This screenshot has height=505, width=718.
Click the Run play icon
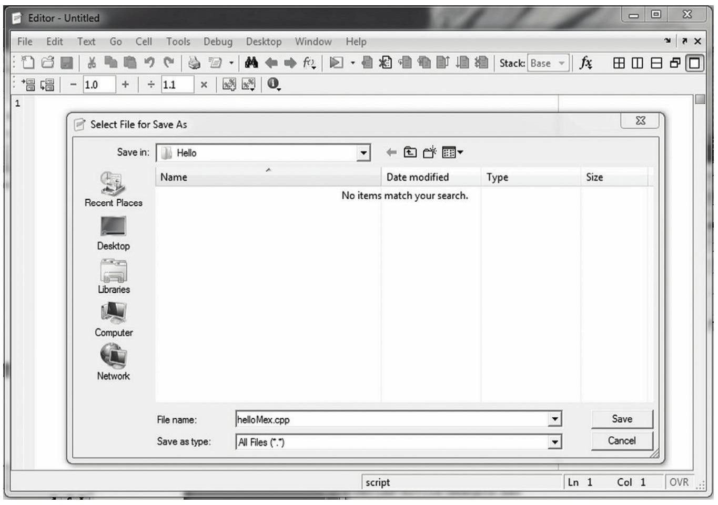click(x=336, y=63)
